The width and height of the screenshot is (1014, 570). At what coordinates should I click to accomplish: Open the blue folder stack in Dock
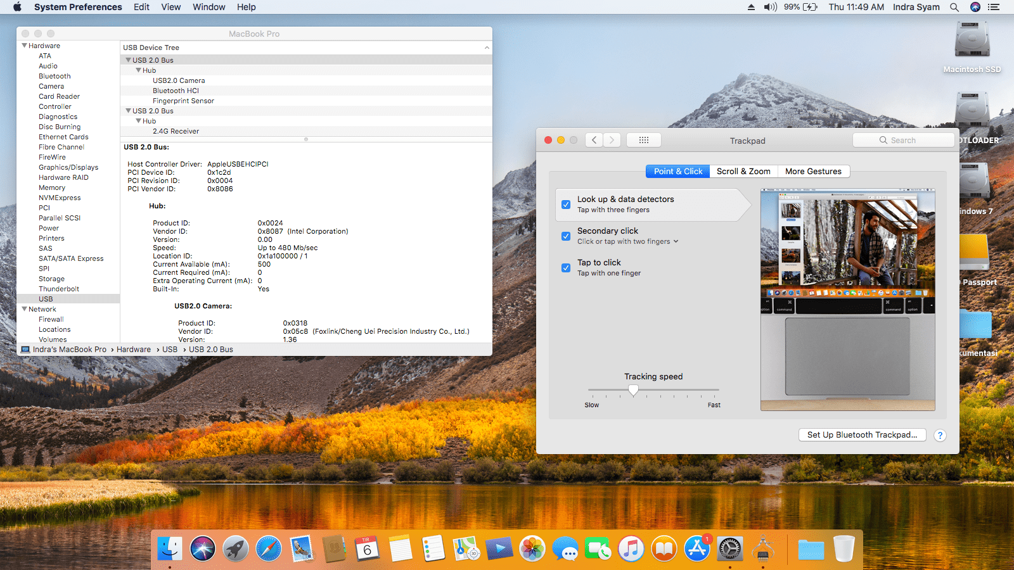(x=811, y=548)
